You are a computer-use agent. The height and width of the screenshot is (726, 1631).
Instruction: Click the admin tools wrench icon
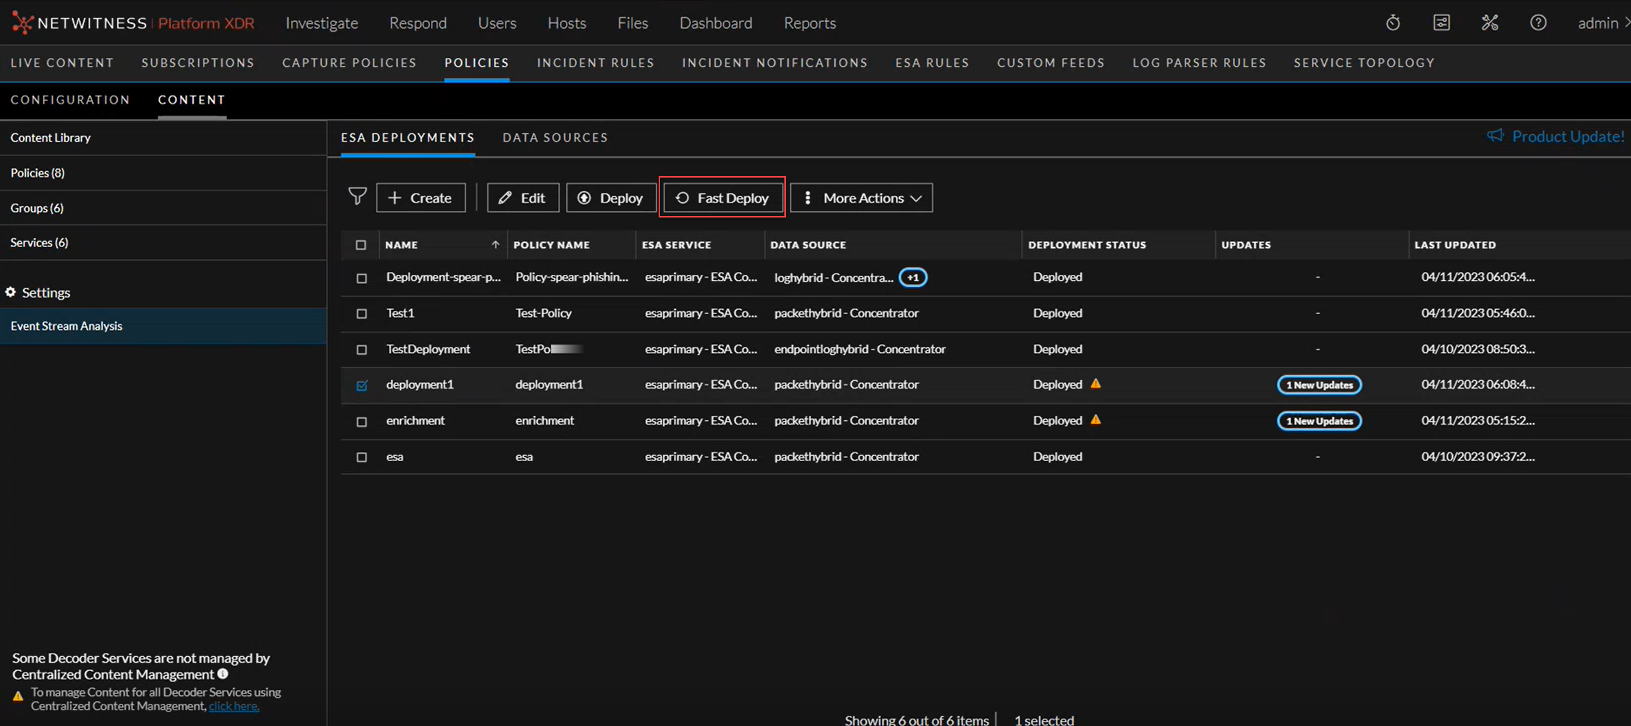[1490, 22]
